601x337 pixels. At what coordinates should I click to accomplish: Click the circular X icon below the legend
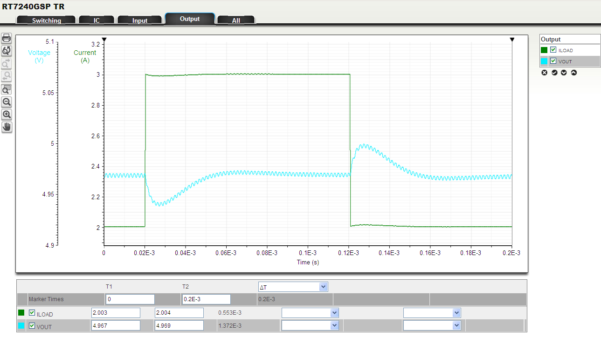pyautogui.click(x=544, y=72)
